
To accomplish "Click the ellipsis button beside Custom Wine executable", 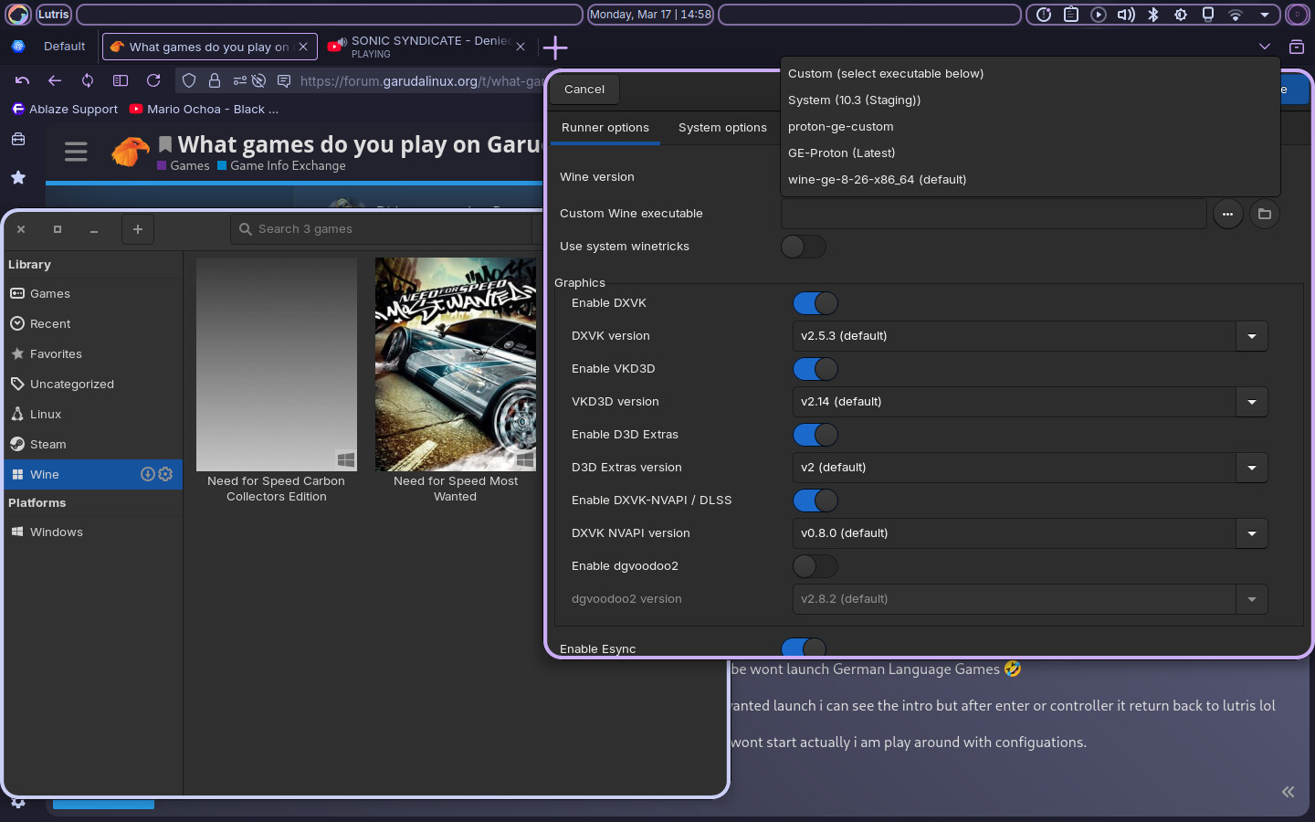I will coord(1228,214).
